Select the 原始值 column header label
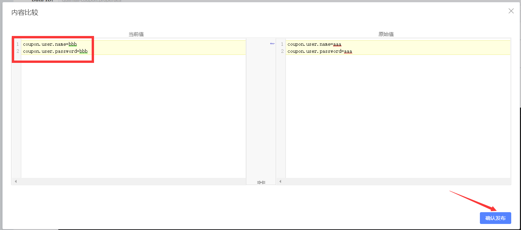Screen dimensions: 521x230 point(386,34)
